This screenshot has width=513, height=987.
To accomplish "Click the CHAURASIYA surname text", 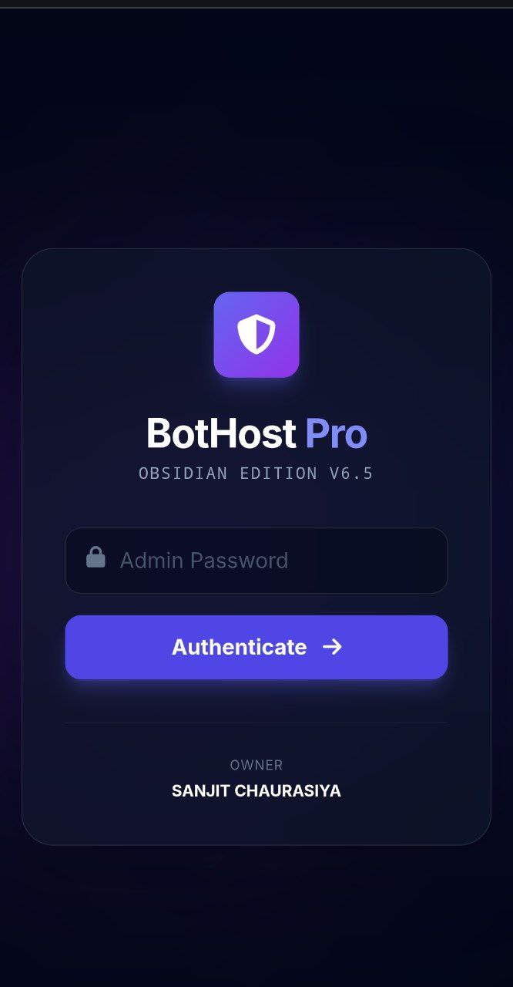I will [287, 791].
